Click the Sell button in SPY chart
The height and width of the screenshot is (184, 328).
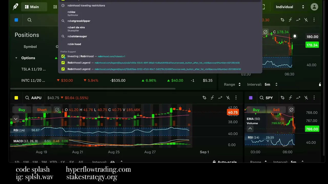[276, 110]
